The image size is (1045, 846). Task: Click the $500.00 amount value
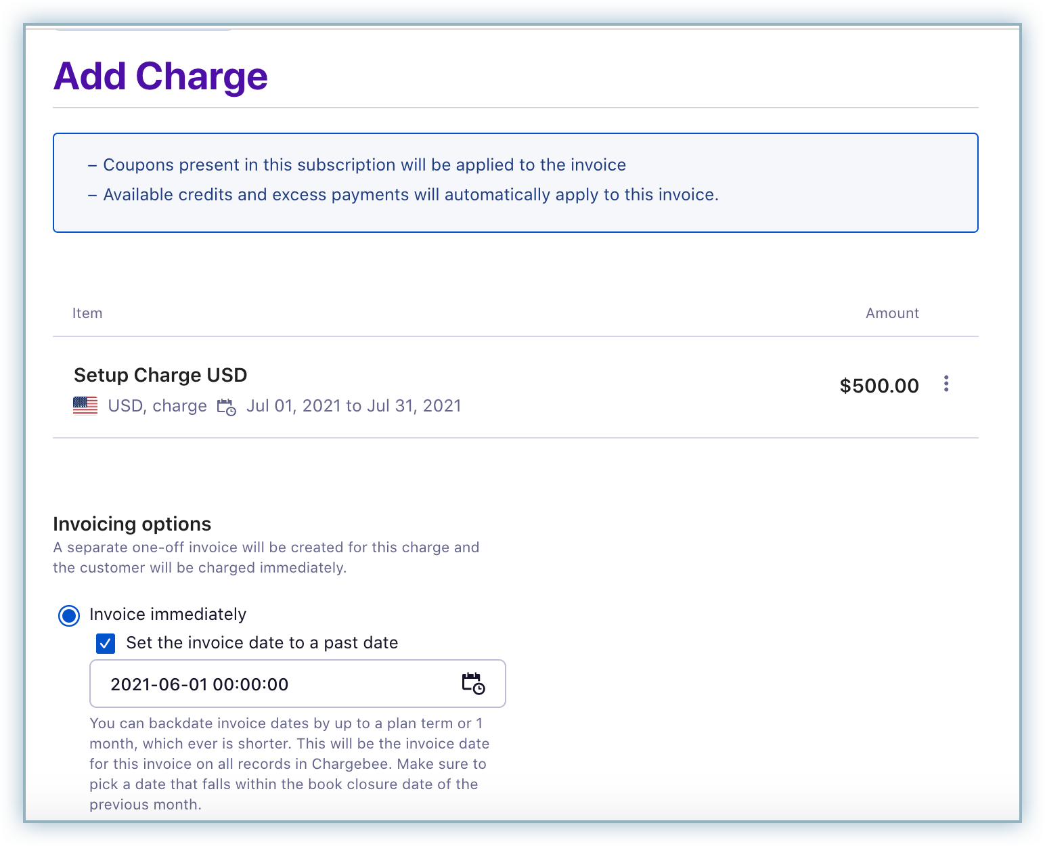point(879,386)
